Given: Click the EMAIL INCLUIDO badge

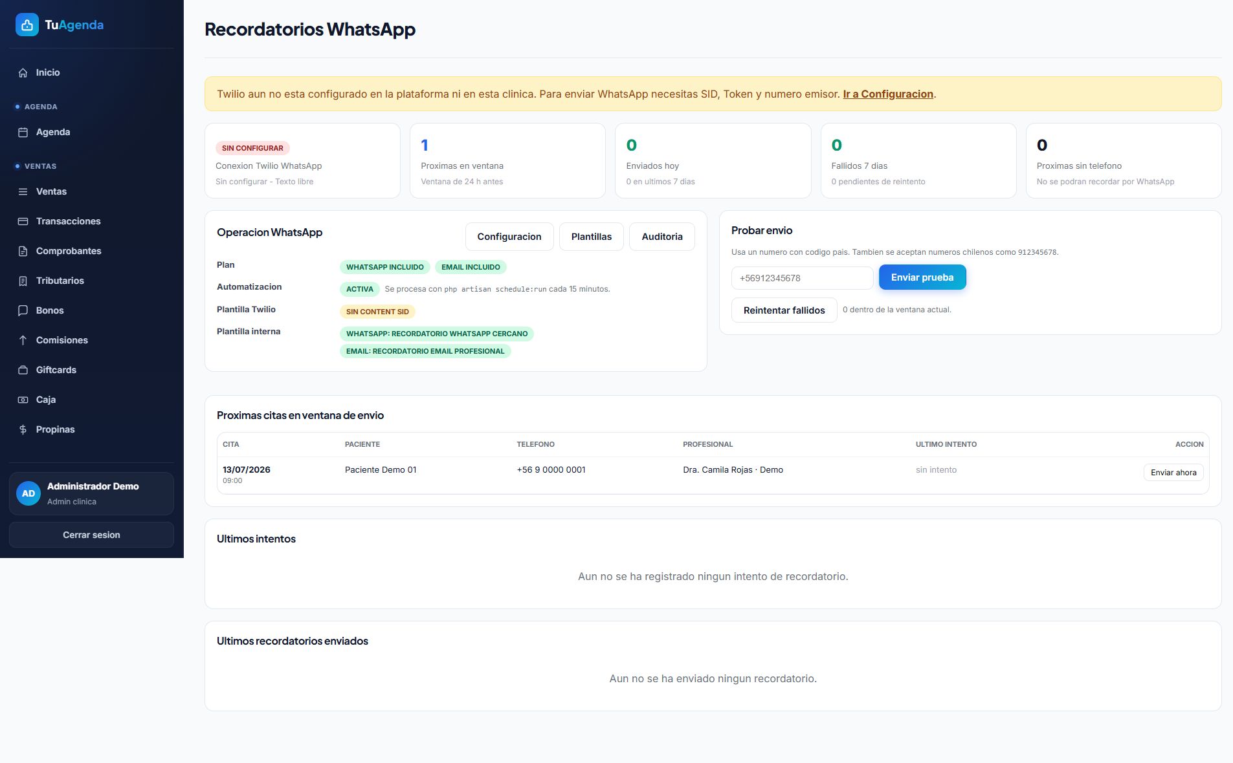Looking at the screenshot, I should pyautogui.click(x=471, y=267).
